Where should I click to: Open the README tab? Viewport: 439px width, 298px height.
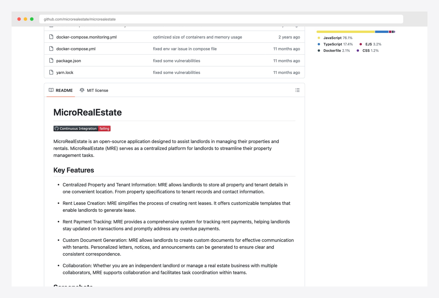coord(61,90)
